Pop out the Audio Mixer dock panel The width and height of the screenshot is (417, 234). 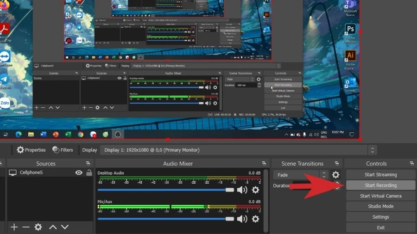(x=264, y=163)
